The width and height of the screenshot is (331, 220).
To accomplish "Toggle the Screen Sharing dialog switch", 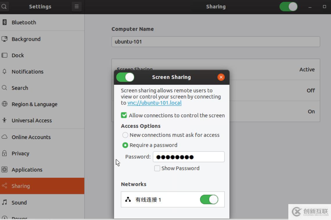I will point(125,77).
